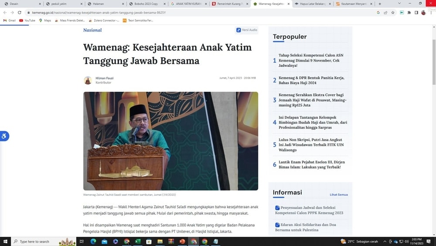The height and width of the screenshot is (246, 436).
Task: Open Penyesuaian Jadwal dan Seleksi PPPK info
Action: (309, 210)
